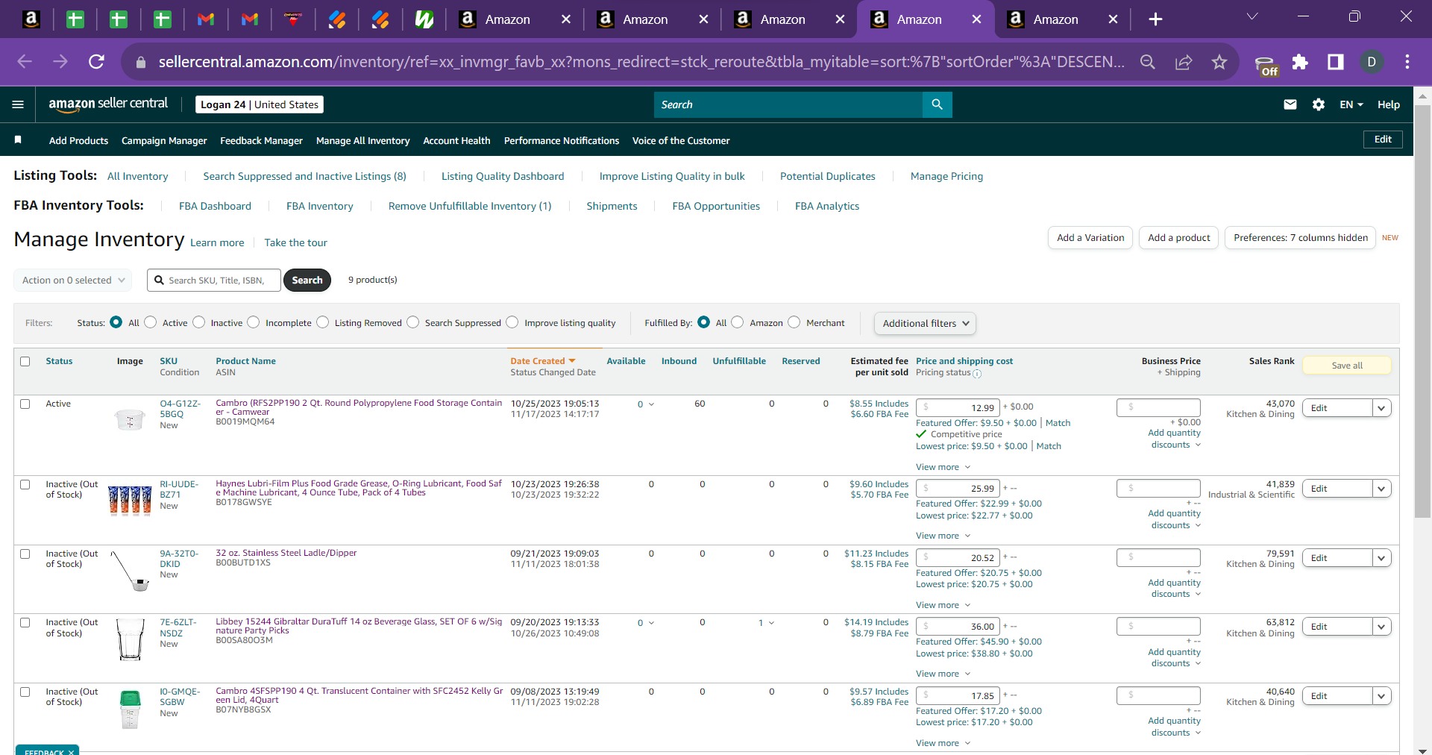Open the browser extensions puzzle icon
The height and width of the screenshot is (755, 1432).
tap(1300, 62)
